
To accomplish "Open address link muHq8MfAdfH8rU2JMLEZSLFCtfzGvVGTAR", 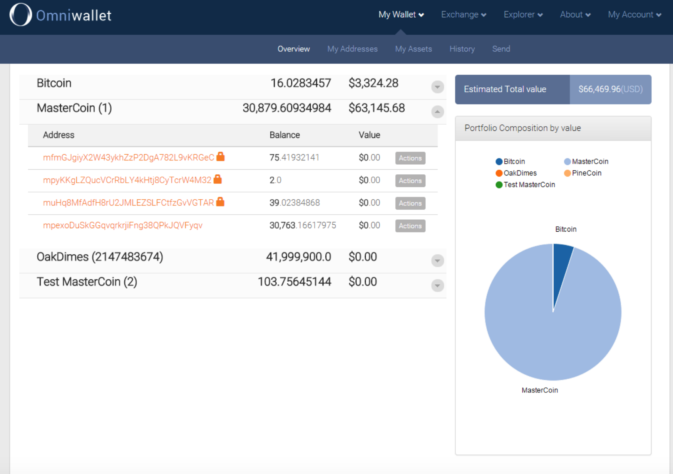I will click(x=128, y=203).
